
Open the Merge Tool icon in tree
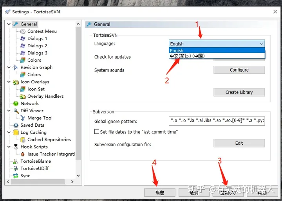[23, 118]
